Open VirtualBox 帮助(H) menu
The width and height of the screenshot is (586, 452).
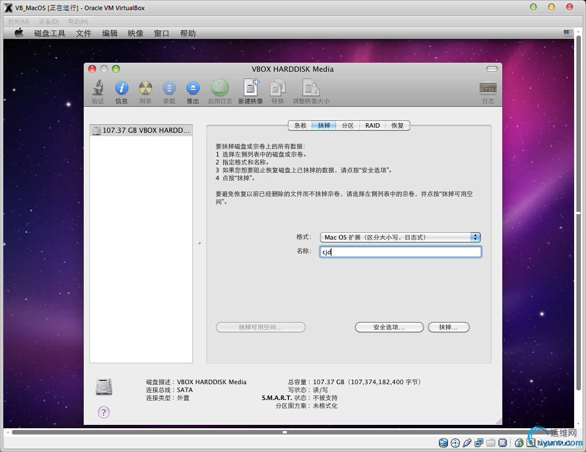point(78,21)
